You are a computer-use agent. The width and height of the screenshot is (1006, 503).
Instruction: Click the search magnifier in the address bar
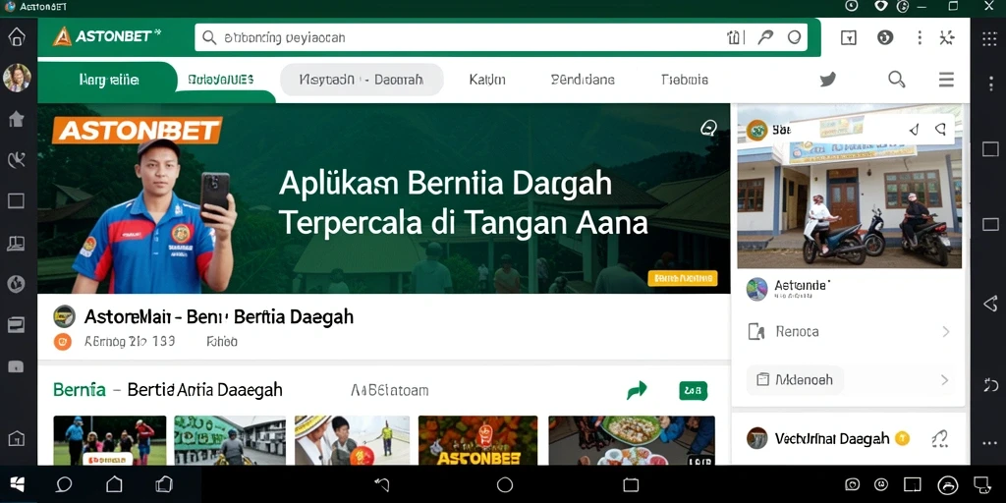(x=209, y=38)
